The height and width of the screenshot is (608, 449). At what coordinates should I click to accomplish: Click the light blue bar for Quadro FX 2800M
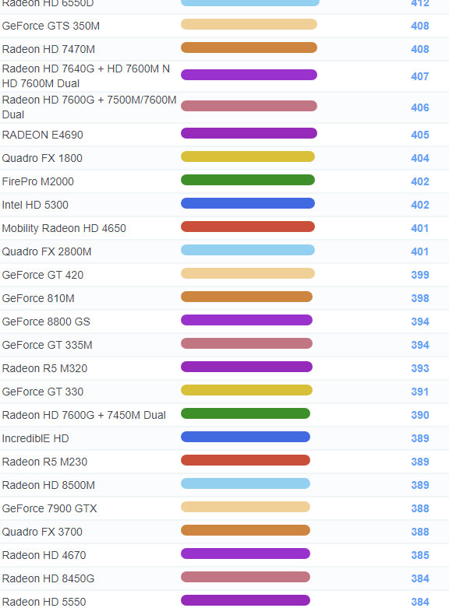pos(248,250)
